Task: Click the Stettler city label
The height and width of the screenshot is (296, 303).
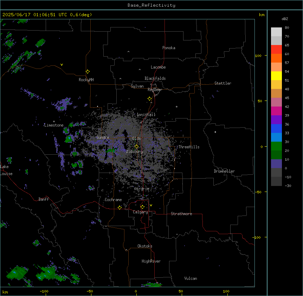Action: coord(223,83)
